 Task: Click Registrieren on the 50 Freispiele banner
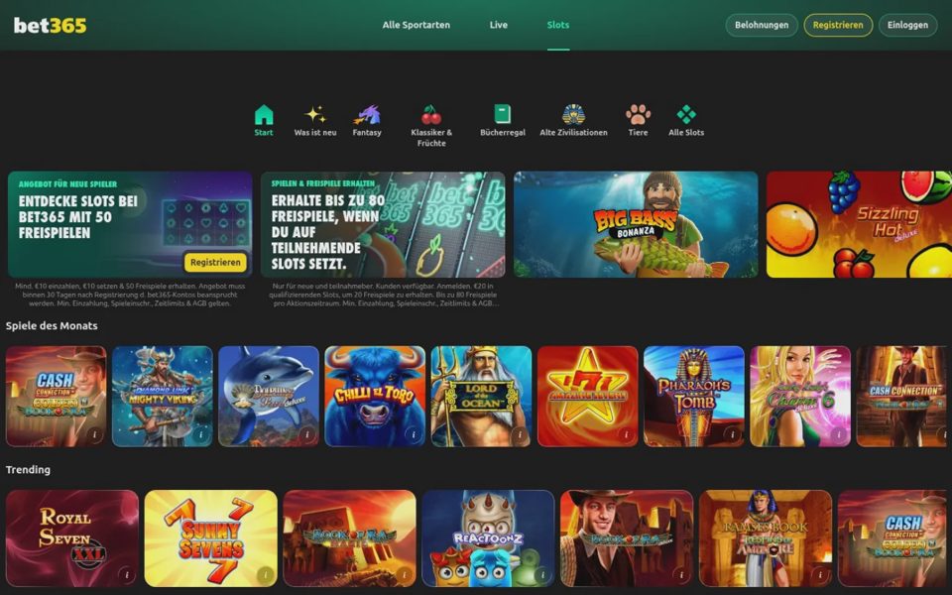(215, 262)
